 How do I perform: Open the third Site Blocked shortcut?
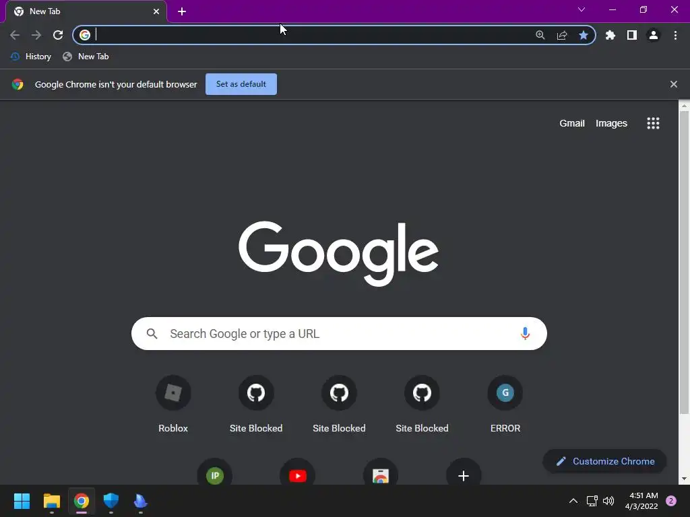422,405
